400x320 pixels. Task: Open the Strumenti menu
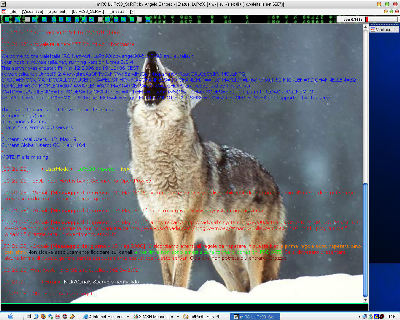coord(57,11)
